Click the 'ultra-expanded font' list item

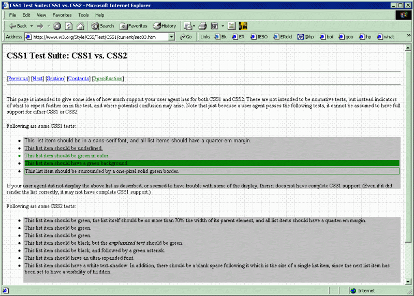(x=79, y=258)
